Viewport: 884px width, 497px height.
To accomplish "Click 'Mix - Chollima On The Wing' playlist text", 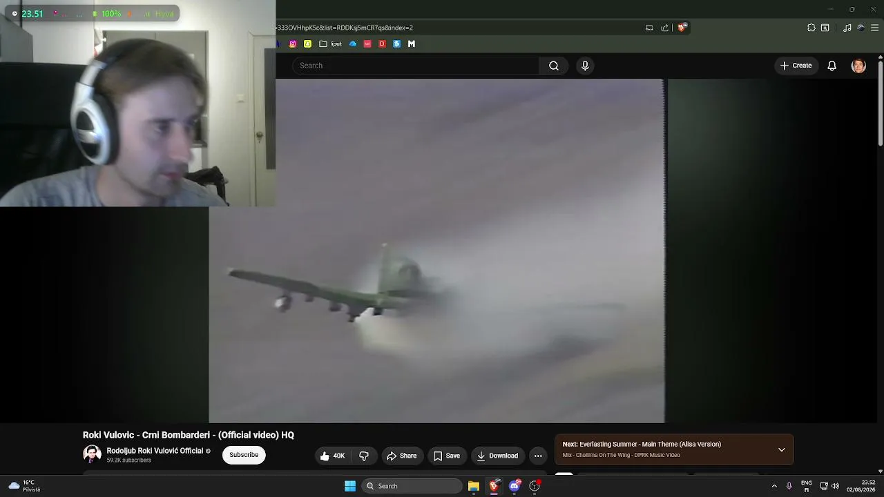I will 622,456.
